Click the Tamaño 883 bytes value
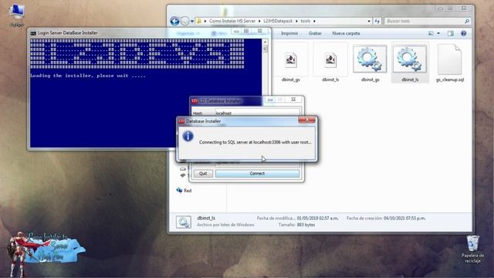The width and height of the screenshot is (494, 278). tap(306, 225)
